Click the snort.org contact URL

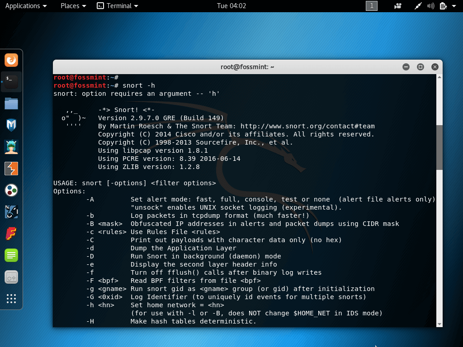(x=307, y=127)
